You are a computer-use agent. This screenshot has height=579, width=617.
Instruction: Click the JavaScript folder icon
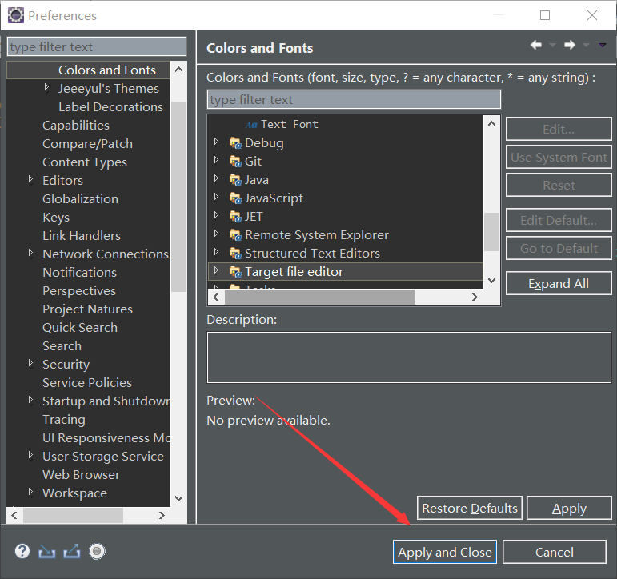click(235, 198)
